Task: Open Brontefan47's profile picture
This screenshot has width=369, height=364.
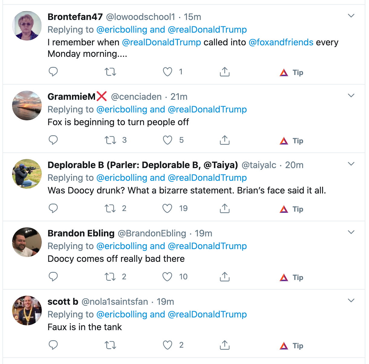Action: pos(27,26)
